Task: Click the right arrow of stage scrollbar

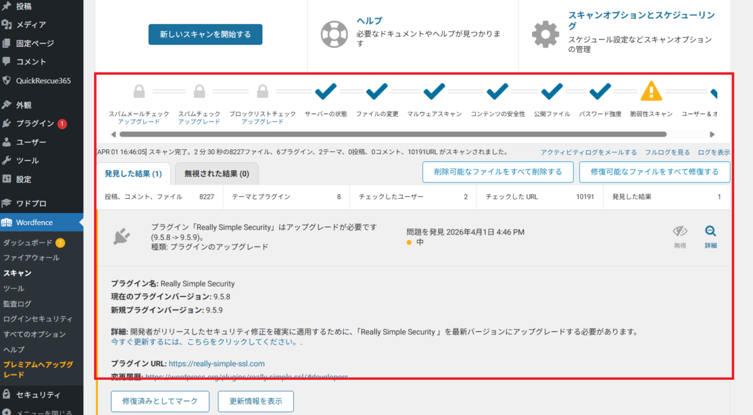Action: (712, 134)
